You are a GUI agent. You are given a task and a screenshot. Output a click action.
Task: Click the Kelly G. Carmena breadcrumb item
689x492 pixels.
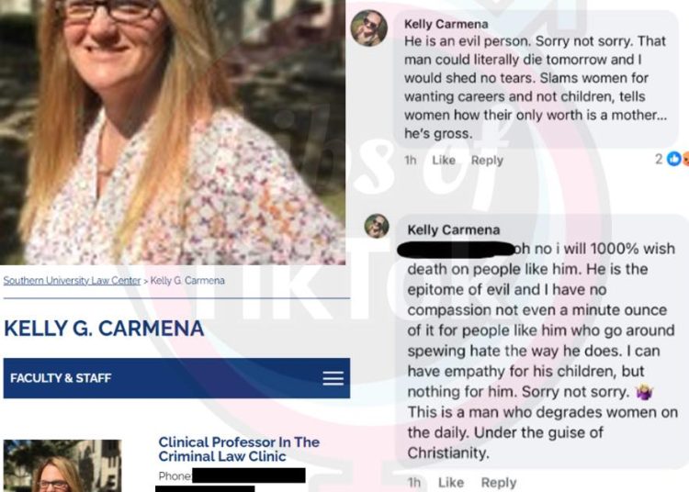187,281
